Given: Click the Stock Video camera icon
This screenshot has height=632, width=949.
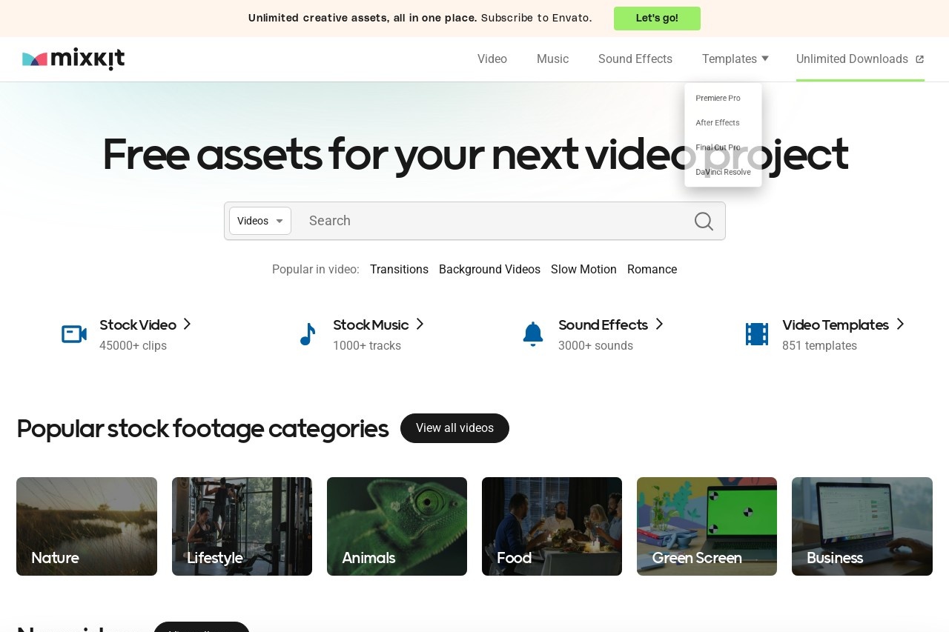Looking at the screenshot, I should point(74,334).
